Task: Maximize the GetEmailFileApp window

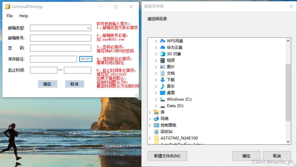Action: (x=115, y=7)
